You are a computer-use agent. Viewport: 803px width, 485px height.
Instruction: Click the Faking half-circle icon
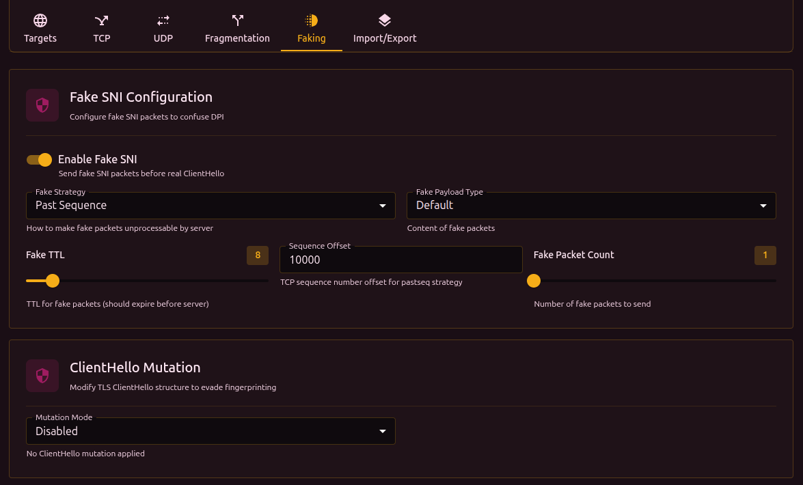312,20
